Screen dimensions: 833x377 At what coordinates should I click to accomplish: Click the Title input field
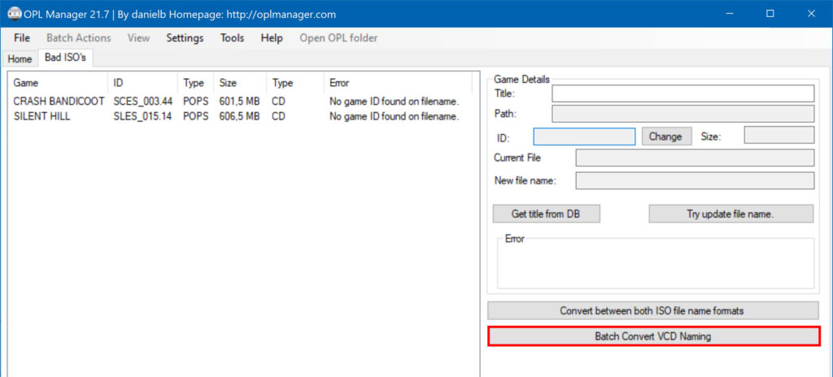(x=683, y=93)
